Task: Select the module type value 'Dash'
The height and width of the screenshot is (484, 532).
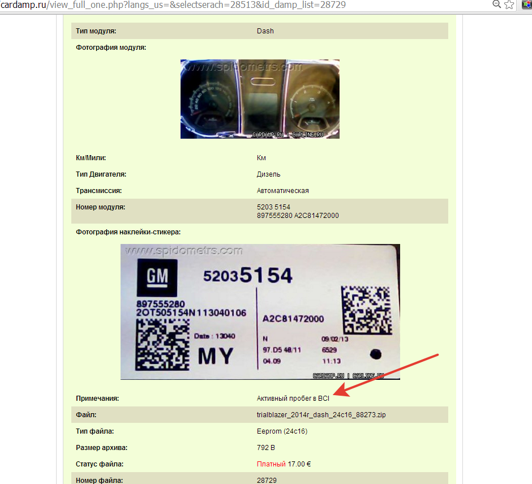Action: (265, 31)
